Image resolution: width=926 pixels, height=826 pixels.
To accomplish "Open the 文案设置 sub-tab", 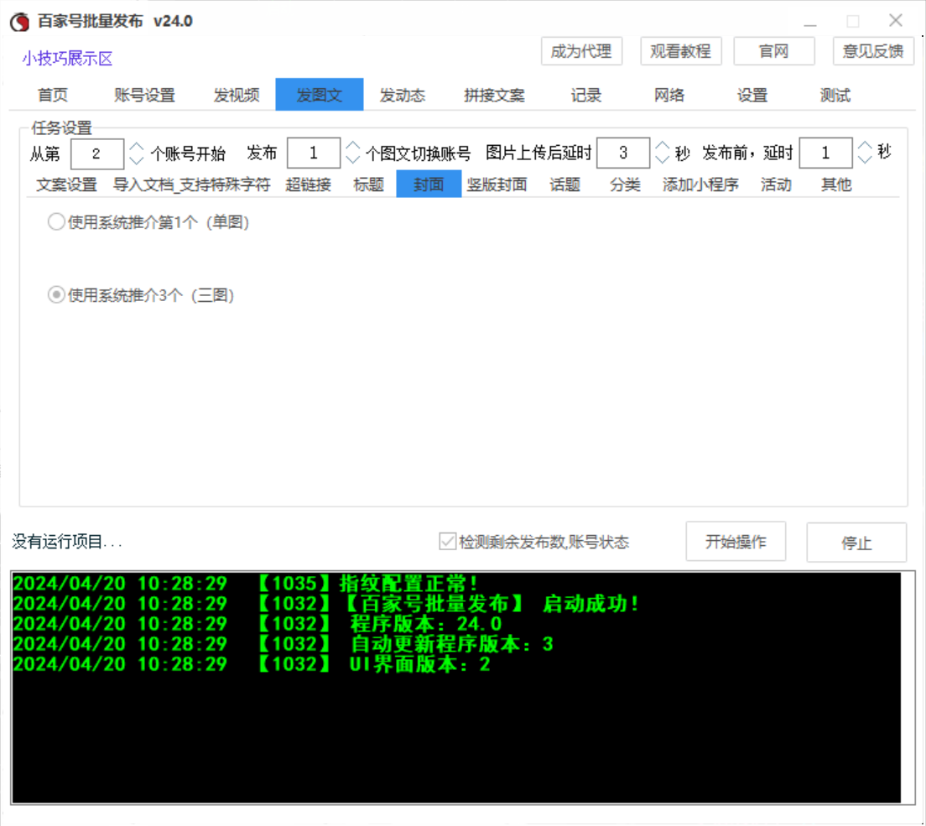I will tap(67, 184).
